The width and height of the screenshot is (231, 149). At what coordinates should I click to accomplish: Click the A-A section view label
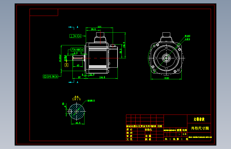(x=76, y=97)
